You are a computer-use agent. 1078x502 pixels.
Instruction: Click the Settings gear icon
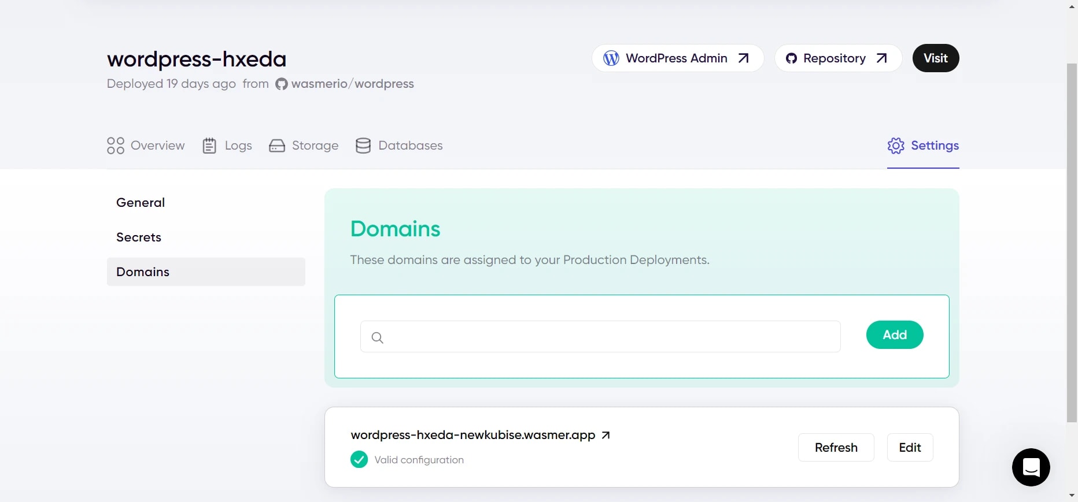point(896,146)
